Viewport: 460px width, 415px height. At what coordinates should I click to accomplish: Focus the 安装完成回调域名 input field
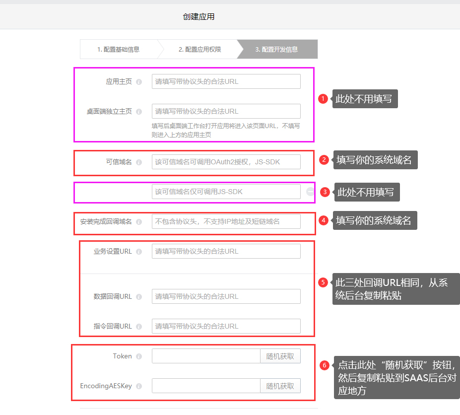pyautogui.click(x=226, y=221)
